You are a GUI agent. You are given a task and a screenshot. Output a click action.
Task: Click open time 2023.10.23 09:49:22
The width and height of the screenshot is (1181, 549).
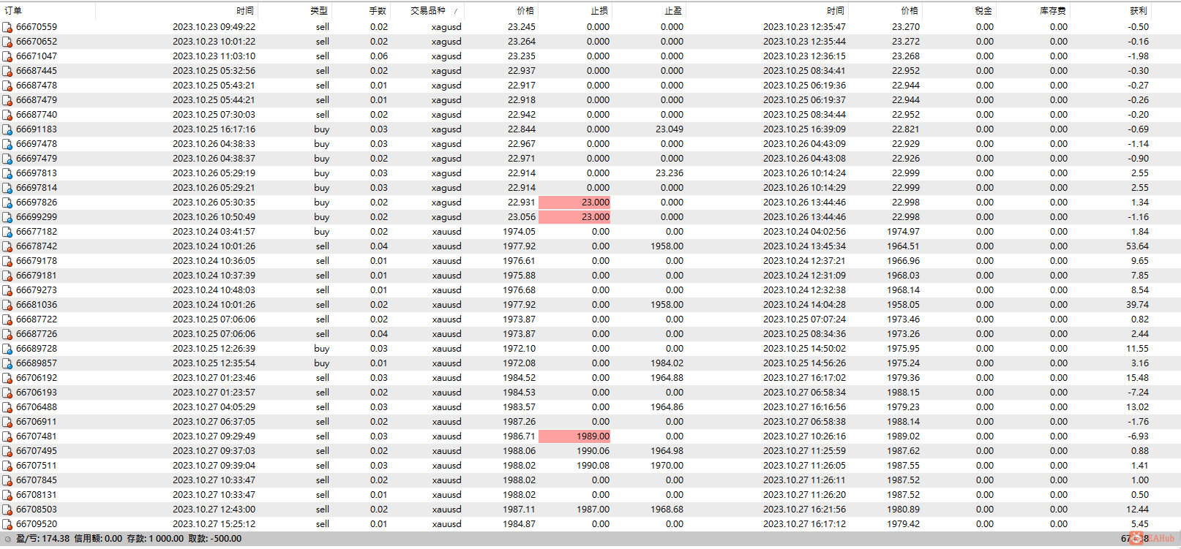click(x=214, y=27)
